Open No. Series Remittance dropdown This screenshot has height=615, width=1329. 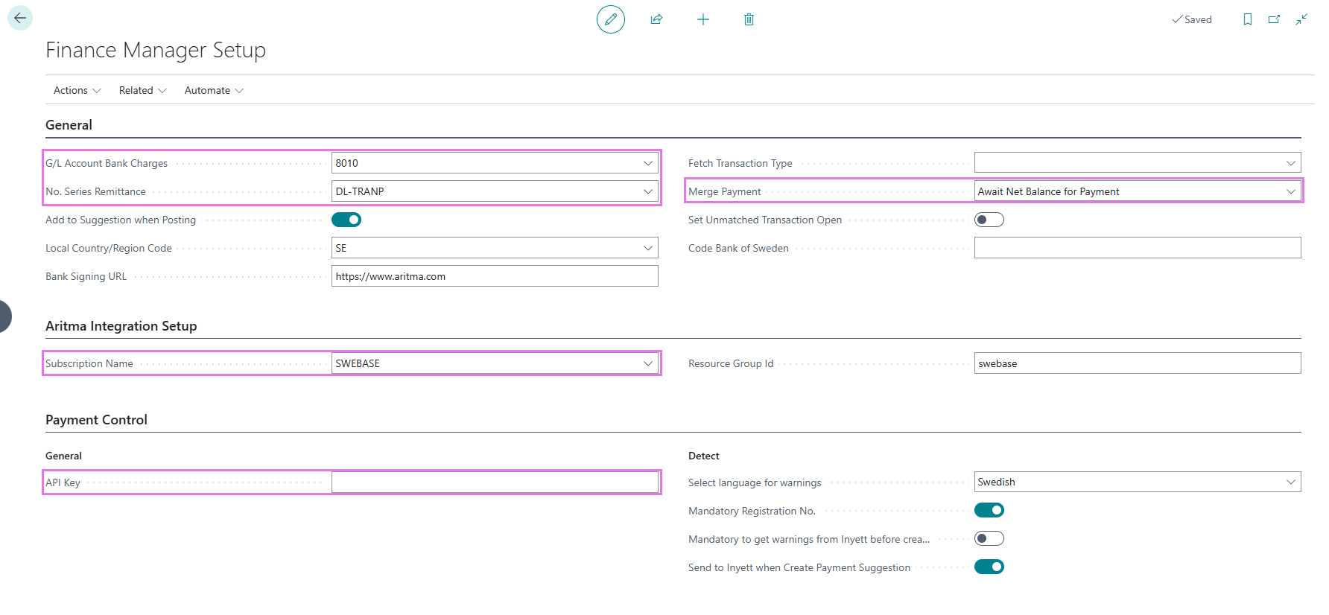pos(648,191)
